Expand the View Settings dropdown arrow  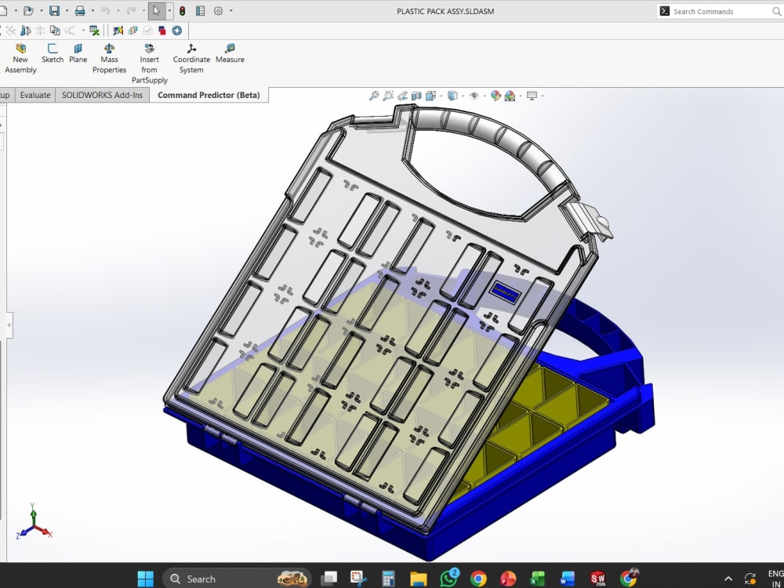click(542, 96)
